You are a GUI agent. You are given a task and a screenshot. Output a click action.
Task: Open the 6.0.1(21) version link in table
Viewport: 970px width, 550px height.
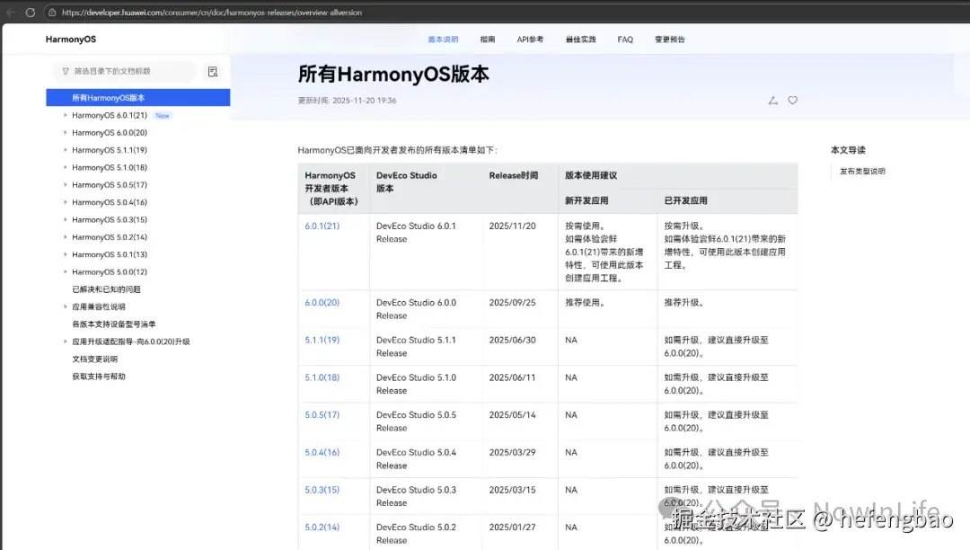(x=322, y=226)
